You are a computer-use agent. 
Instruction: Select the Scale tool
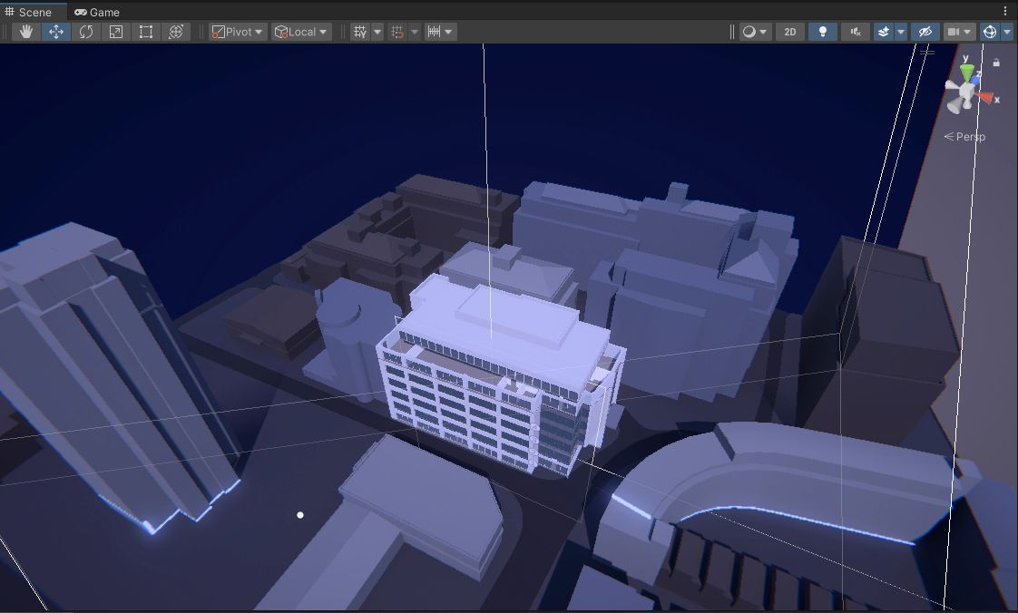115,31
